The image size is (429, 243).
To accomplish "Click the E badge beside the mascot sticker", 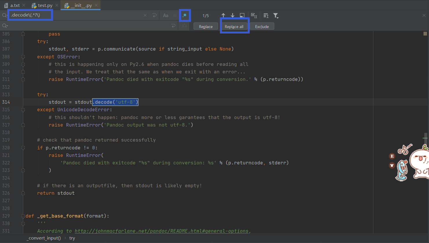I will pyautogui.click(x=392, y=156).
